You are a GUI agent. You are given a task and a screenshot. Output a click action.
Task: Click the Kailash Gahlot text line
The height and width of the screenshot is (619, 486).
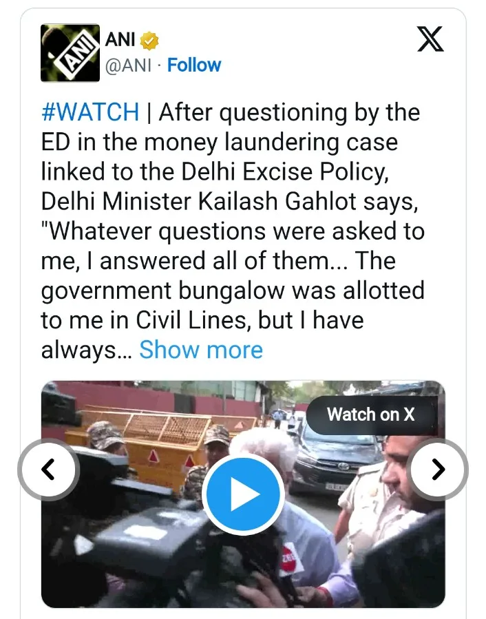(229, 201)
